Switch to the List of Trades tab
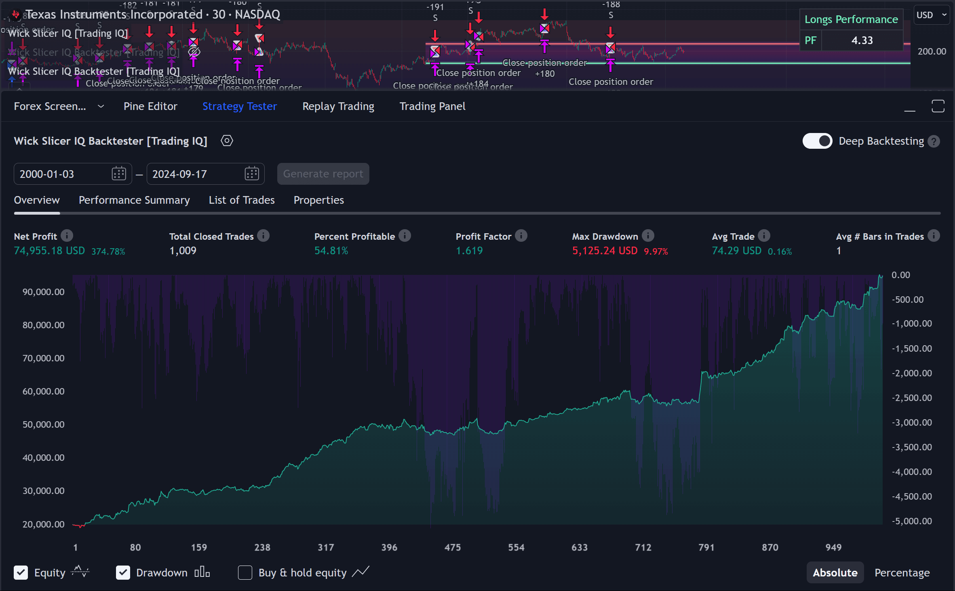The image size is (955, 591). (242, 200)
